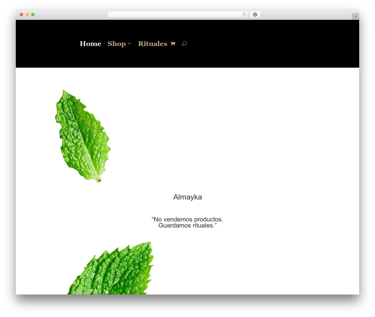Click quote "No vendemos productos."
The height and width of the screenshot is (317, 375).
click(187, 219)
